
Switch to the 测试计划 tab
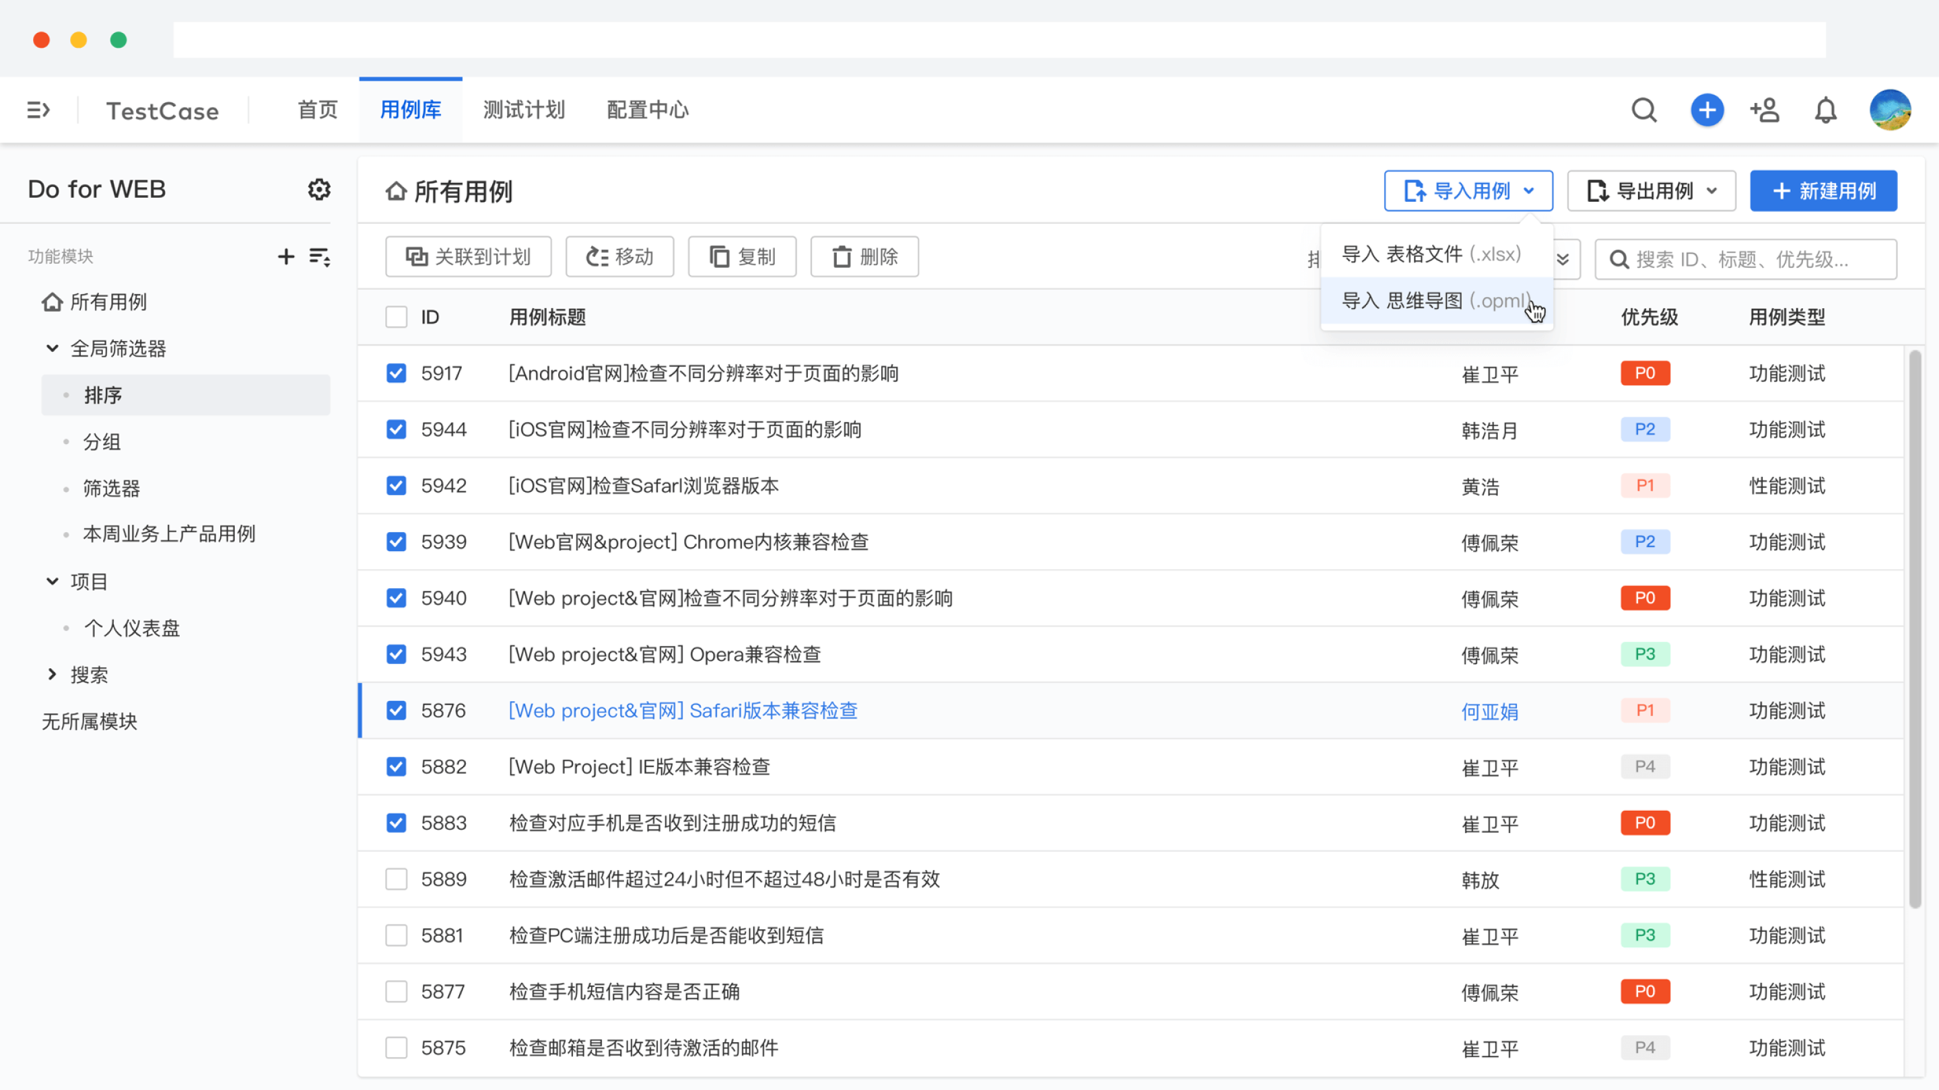pyautogui.click(x=524, y=110)
